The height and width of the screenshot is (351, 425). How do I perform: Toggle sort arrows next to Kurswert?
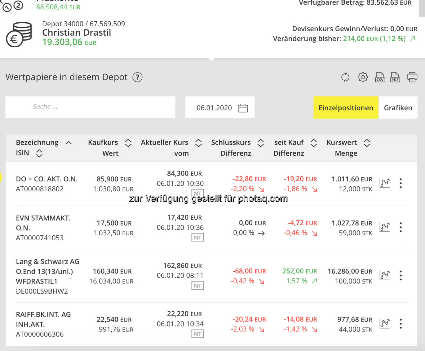(367, 143)
